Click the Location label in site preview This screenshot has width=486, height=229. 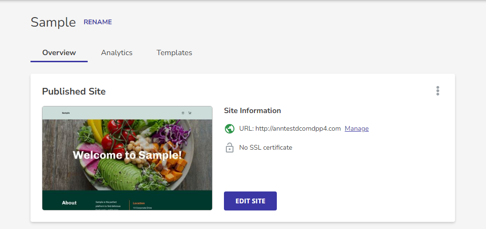[139, 203]
